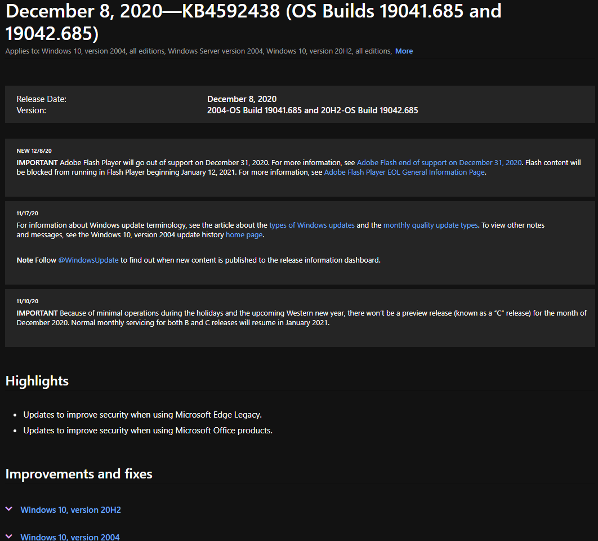Open the @WindowsUpdate Twitter link
The image size is (598, 541).
coord(88,260)
